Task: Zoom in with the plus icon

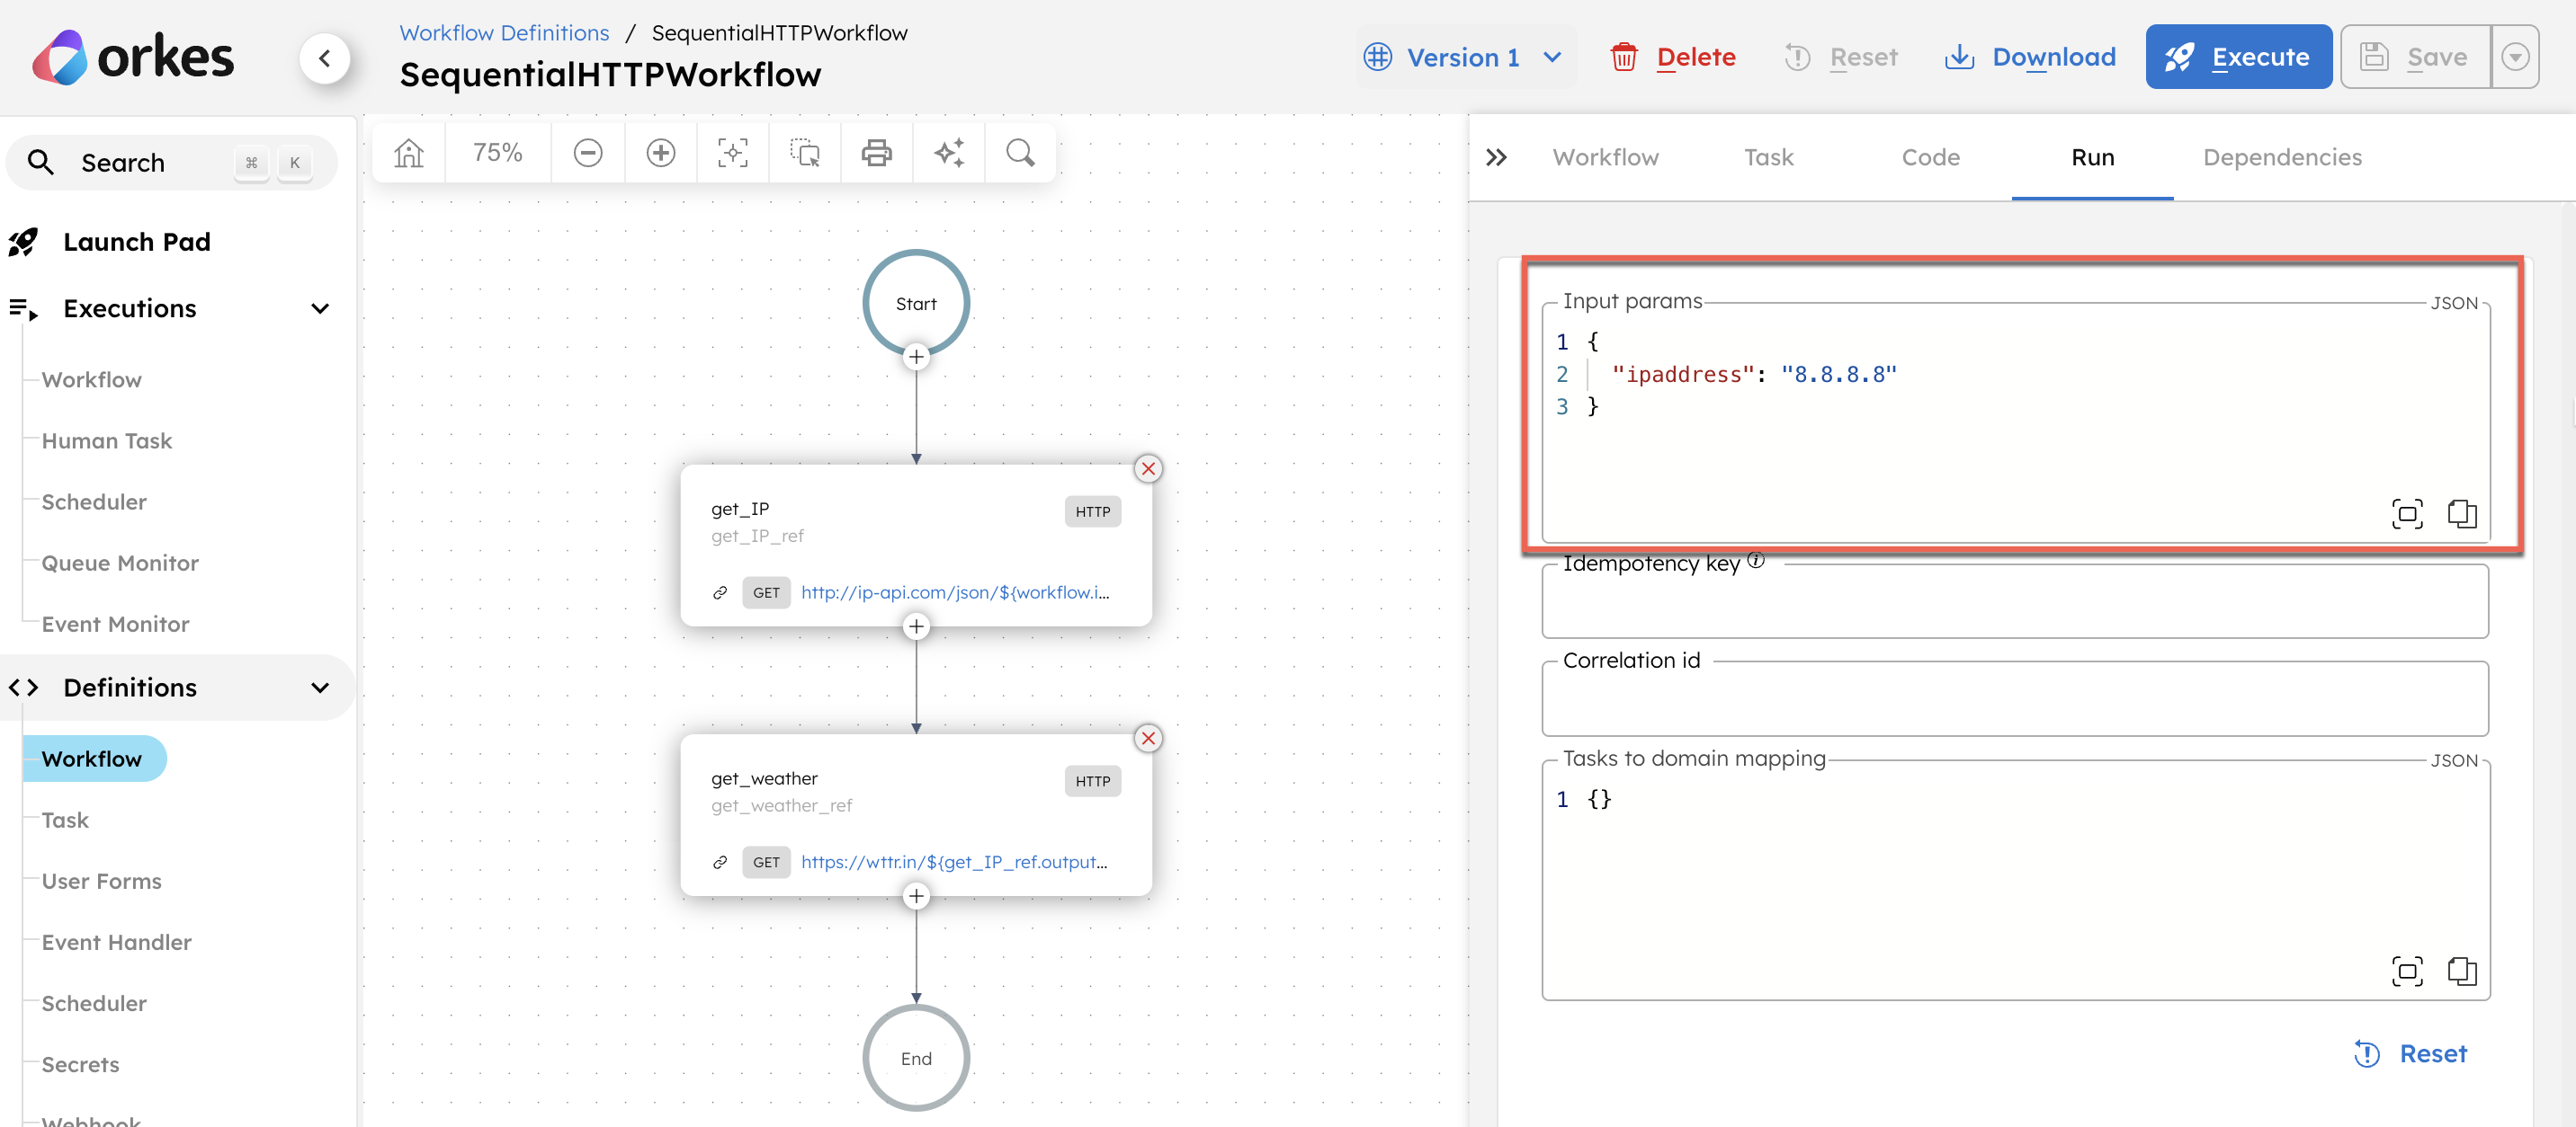Action: pos(660,153)
